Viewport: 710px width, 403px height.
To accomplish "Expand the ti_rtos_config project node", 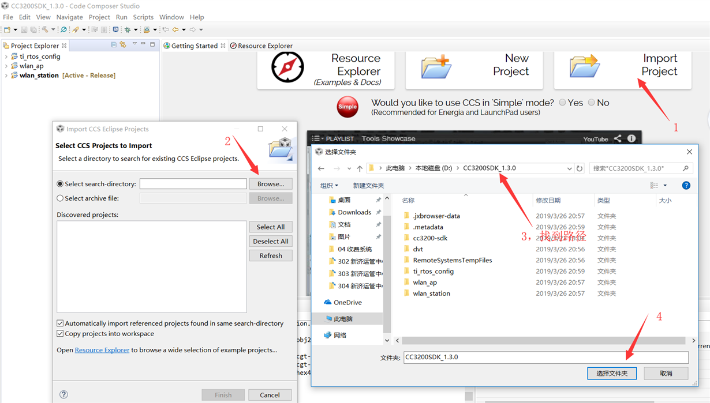I will [x=6, y=57].
